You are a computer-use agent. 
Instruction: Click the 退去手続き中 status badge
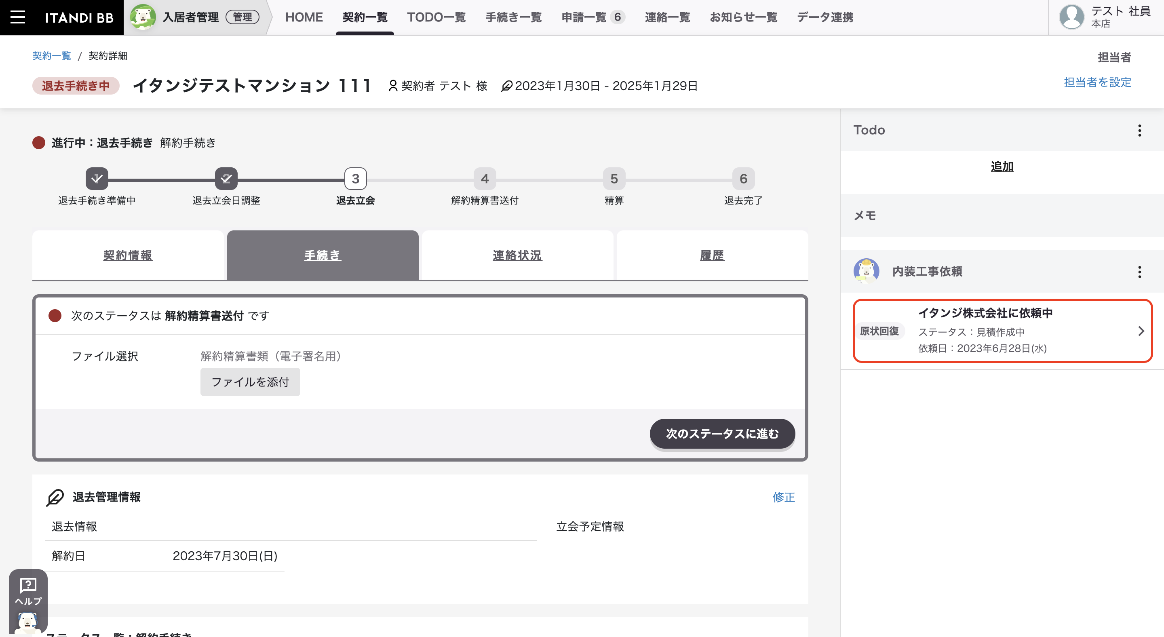pos(76,86)
